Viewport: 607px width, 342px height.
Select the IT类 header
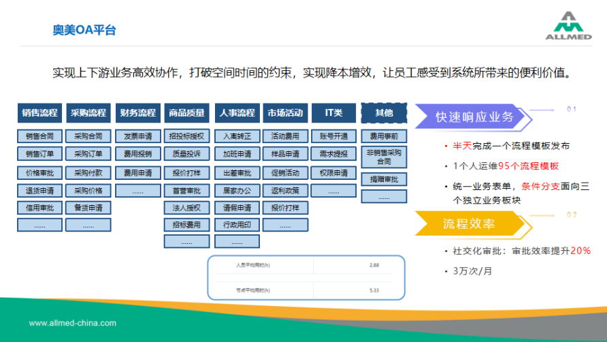click(x=333, y=113)
